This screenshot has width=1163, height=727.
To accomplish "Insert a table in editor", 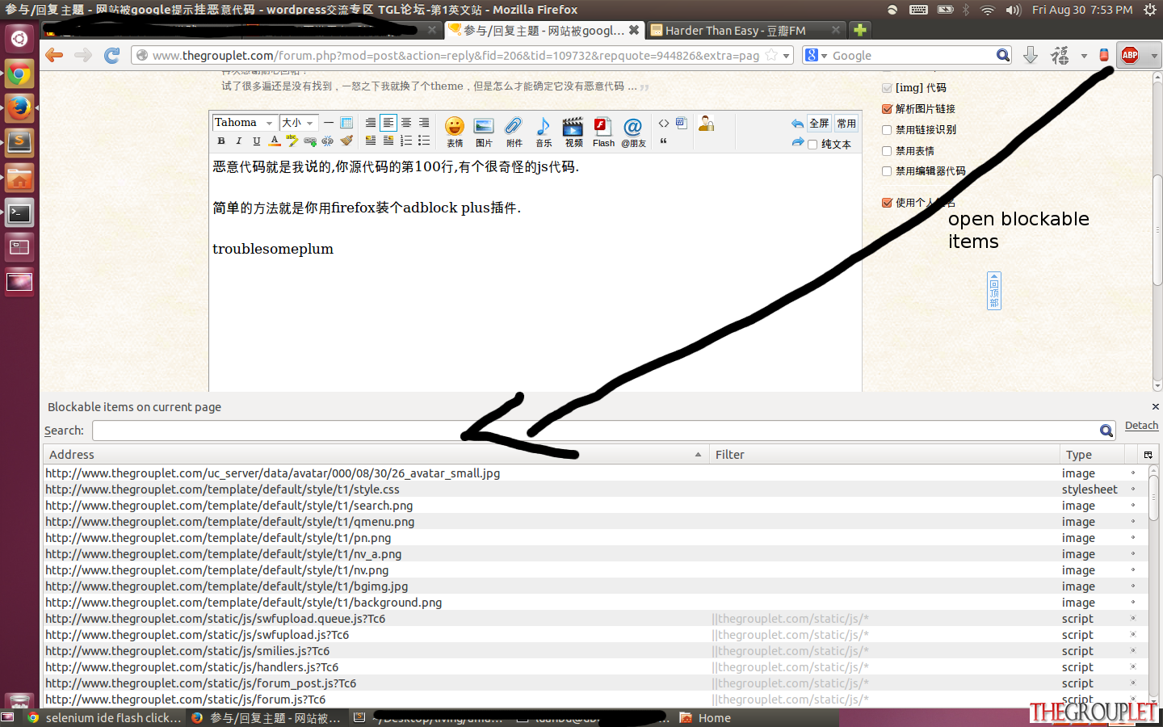I will click(x=346, y=123).
